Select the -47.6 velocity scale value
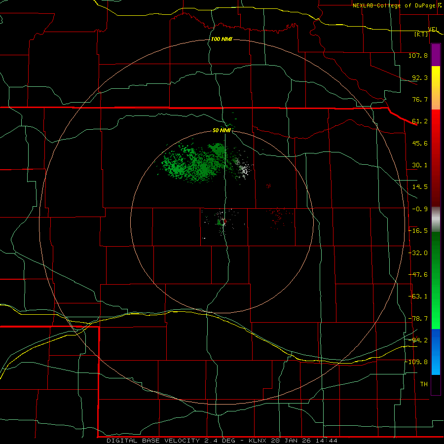 point(418,275)
